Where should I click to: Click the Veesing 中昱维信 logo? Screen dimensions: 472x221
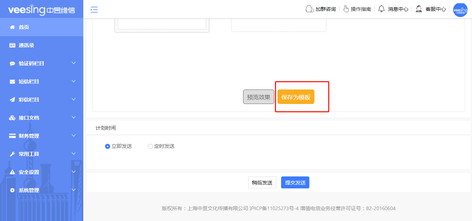(41, 10)
